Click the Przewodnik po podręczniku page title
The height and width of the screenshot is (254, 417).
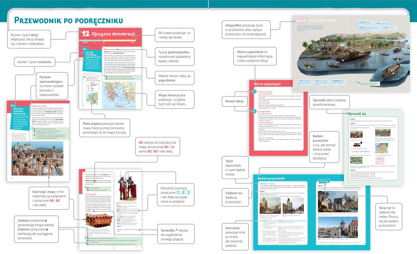(x=68, y=20)
